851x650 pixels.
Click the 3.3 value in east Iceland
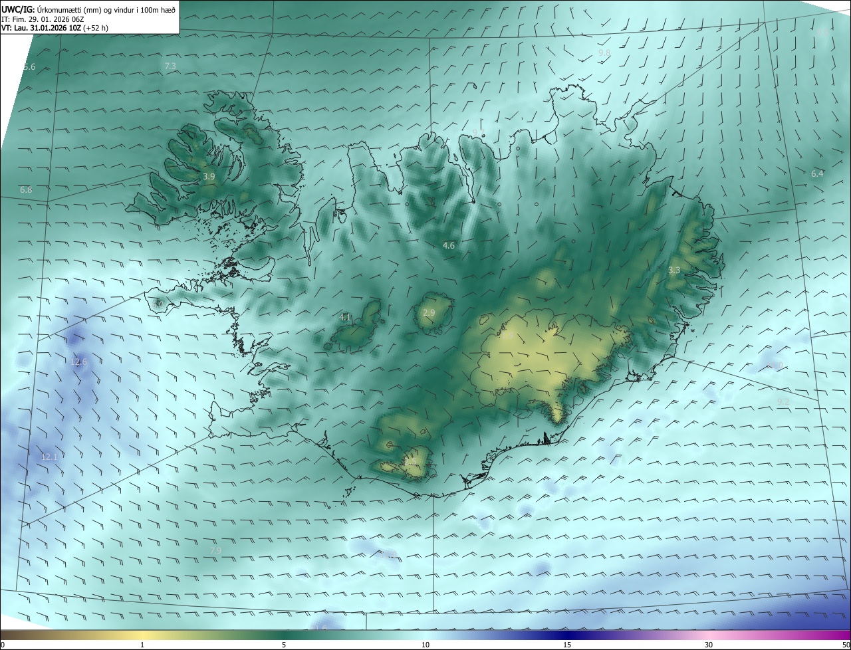(674, 270)
